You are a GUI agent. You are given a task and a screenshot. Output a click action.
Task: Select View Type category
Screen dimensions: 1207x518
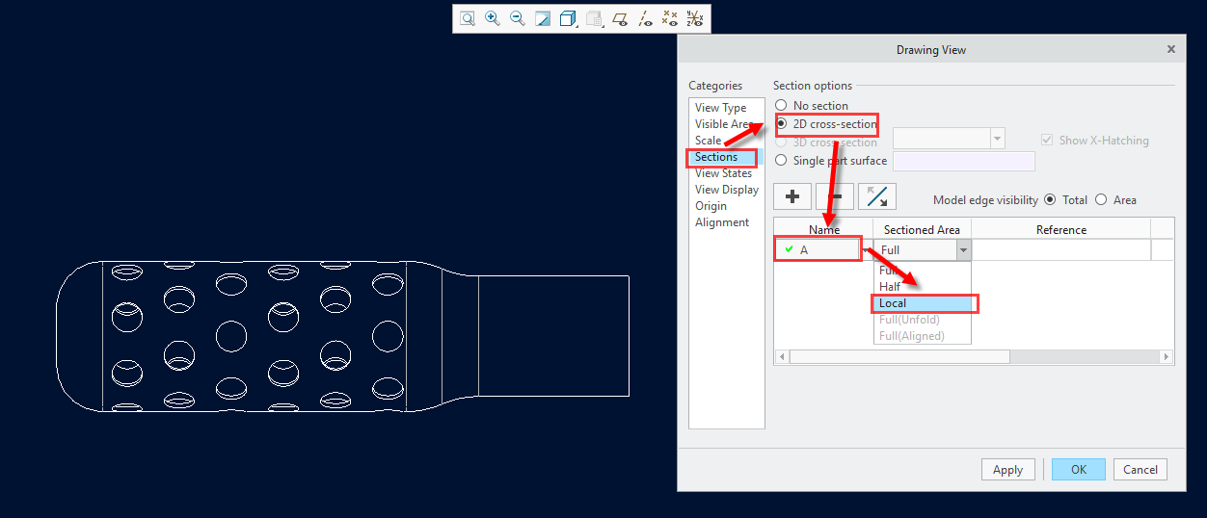721,108
